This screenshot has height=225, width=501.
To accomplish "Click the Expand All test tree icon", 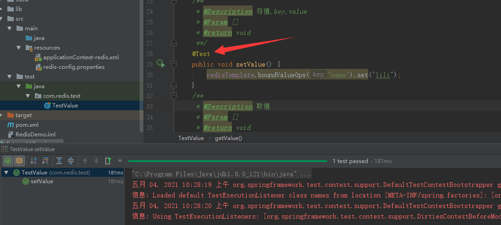I will [x=59, y=161].
